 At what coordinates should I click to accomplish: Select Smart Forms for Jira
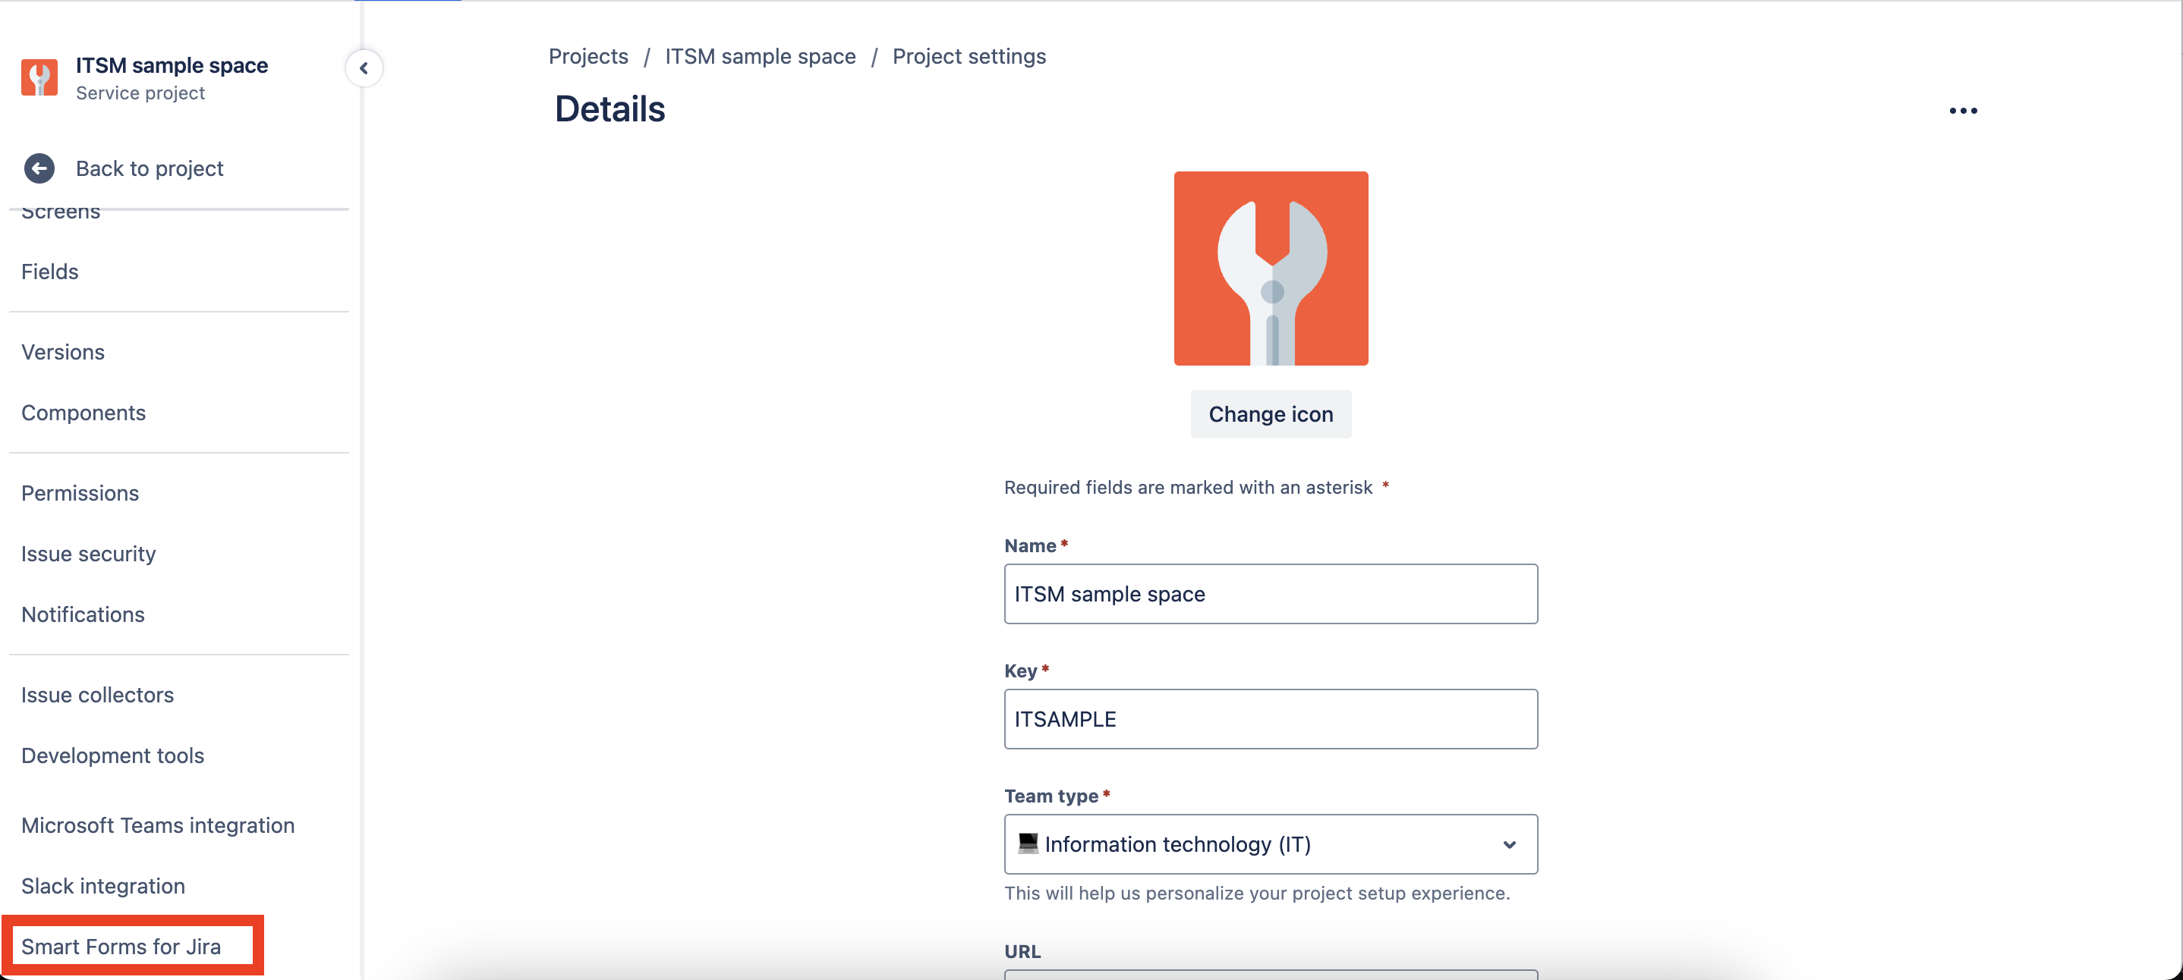point(121,946)
